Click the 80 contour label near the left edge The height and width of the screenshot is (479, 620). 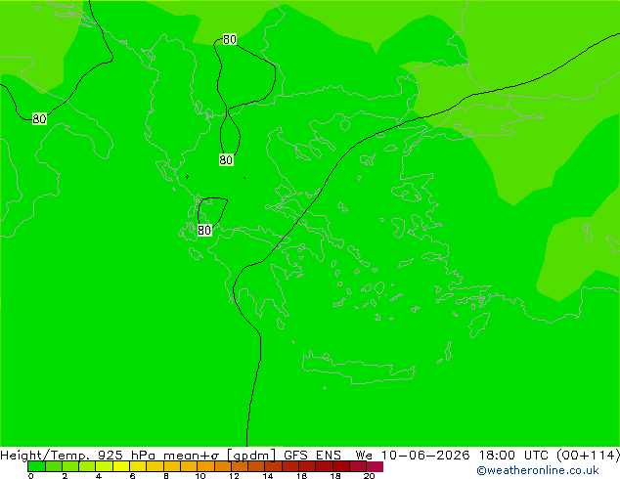click(39, 118)
